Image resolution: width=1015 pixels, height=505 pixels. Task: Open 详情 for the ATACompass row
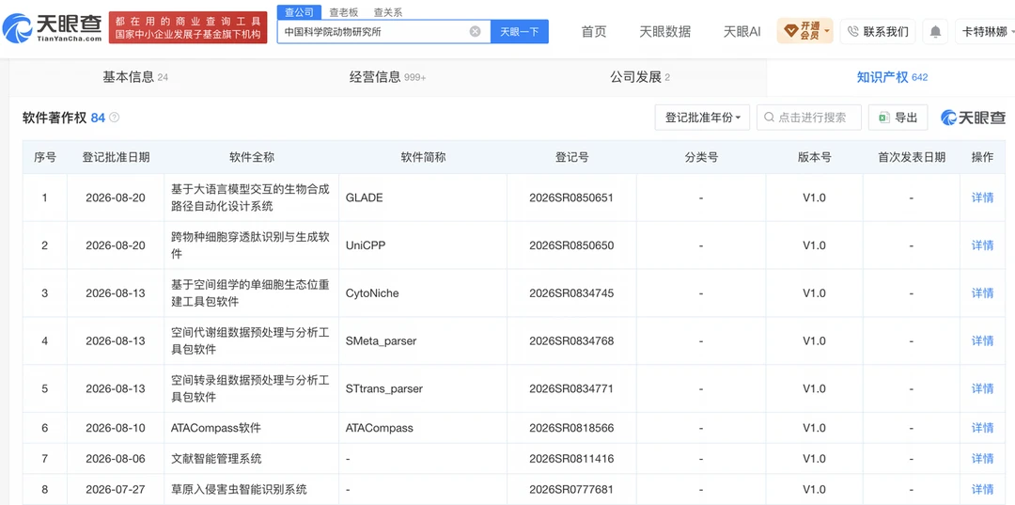(x=982, y=428)
